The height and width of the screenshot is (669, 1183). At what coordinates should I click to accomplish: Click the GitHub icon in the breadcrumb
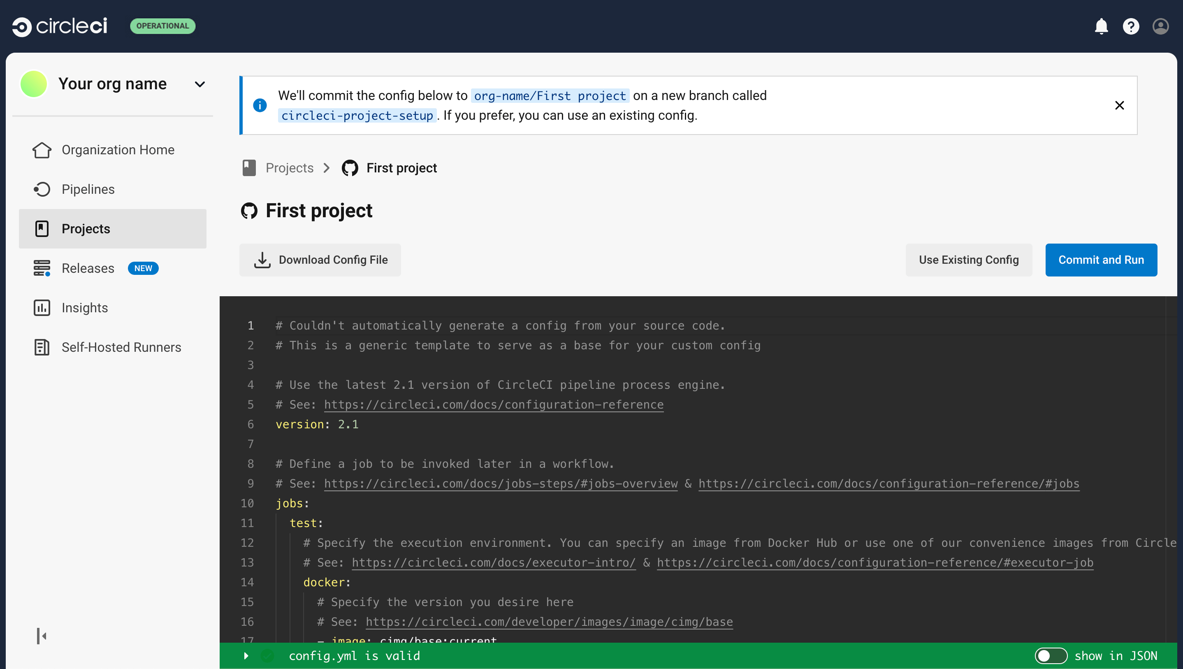[x=350, y=168]
